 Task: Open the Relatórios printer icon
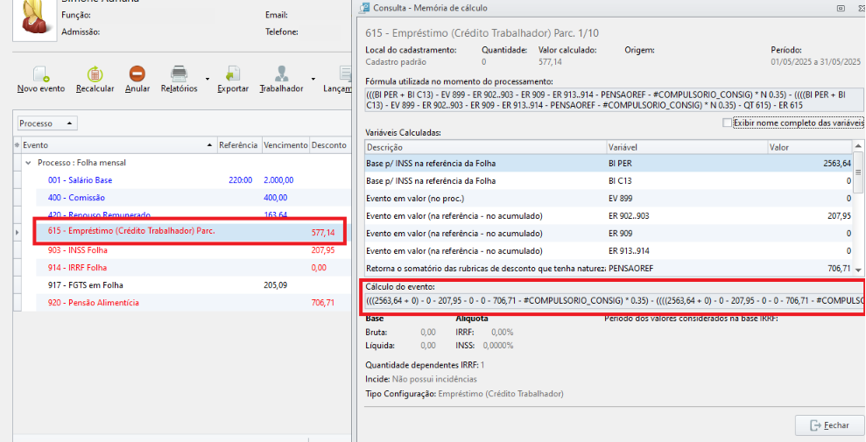pyautogui.click(x=179, y=74)
